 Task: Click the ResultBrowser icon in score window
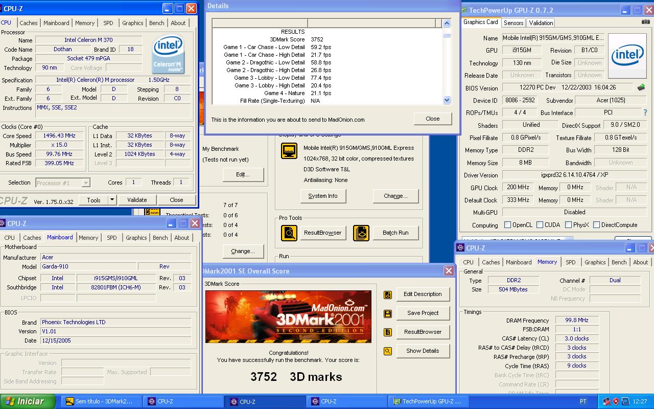point(388,332)
